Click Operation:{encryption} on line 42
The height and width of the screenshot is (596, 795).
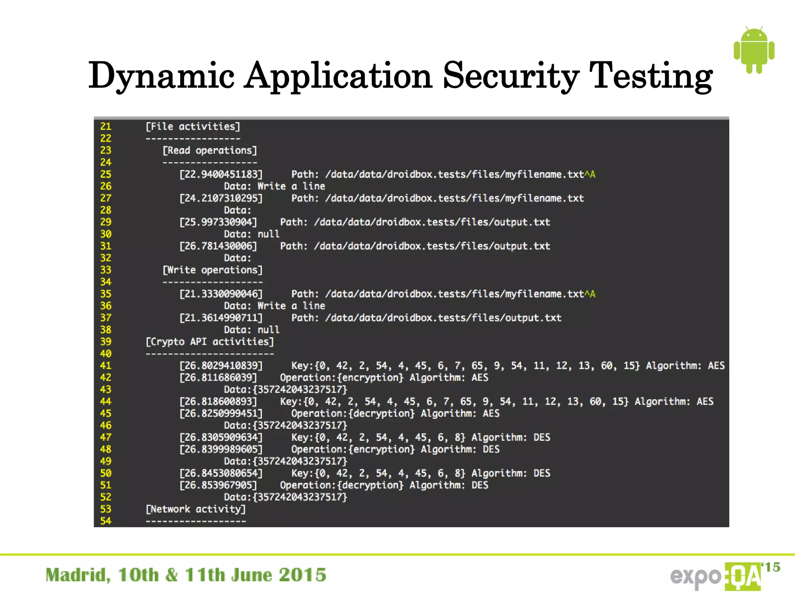[x=342, y=378]
